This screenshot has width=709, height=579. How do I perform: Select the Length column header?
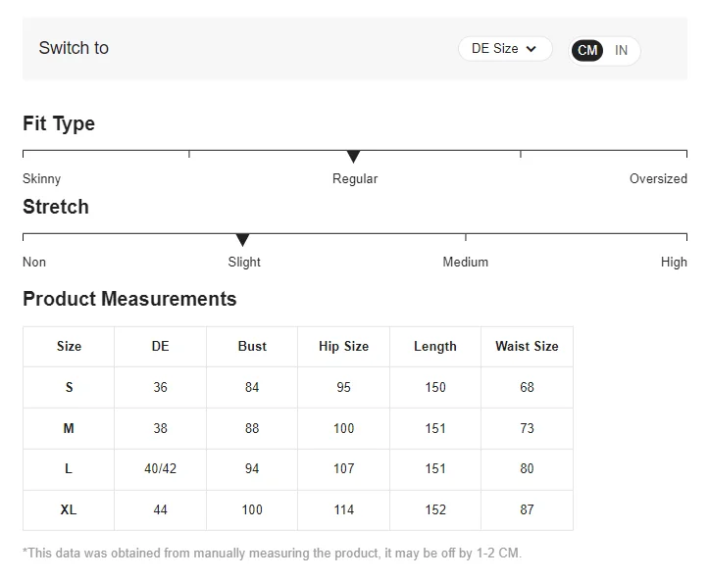[x=435, y=346]
